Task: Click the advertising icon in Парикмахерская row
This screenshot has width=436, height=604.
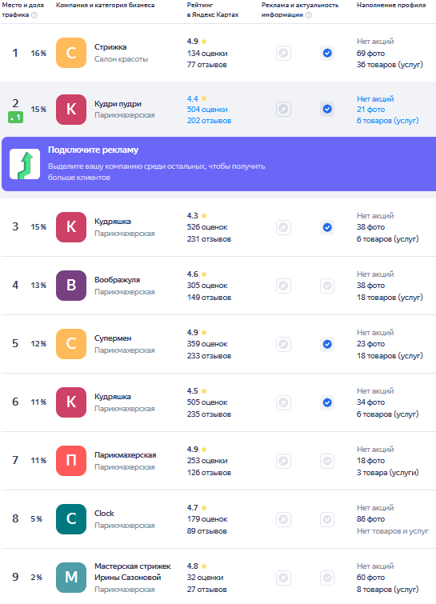Action: click(x=283, y=461)
